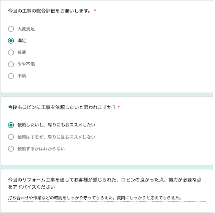Select the 大変満足 radio button
The width and height of the screenshot is (215, 213).
(x=11, y=29)
